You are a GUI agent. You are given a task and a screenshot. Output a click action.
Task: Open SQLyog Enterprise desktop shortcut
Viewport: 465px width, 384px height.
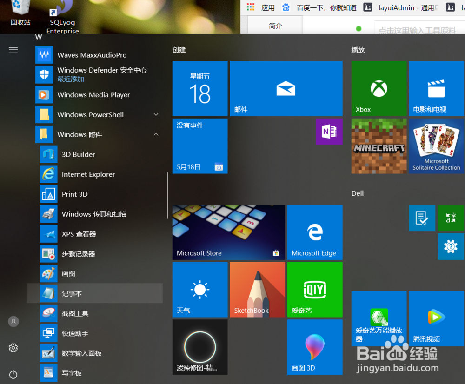pyautogui.click(x=63, y=17)
